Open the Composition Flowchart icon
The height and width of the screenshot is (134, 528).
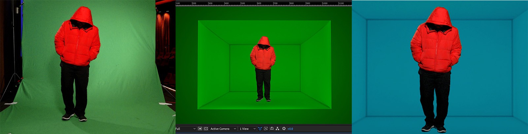(278, 129)
